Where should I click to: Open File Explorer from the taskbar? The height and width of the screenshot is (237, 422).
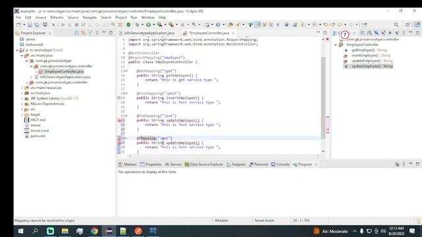[65, 231]
